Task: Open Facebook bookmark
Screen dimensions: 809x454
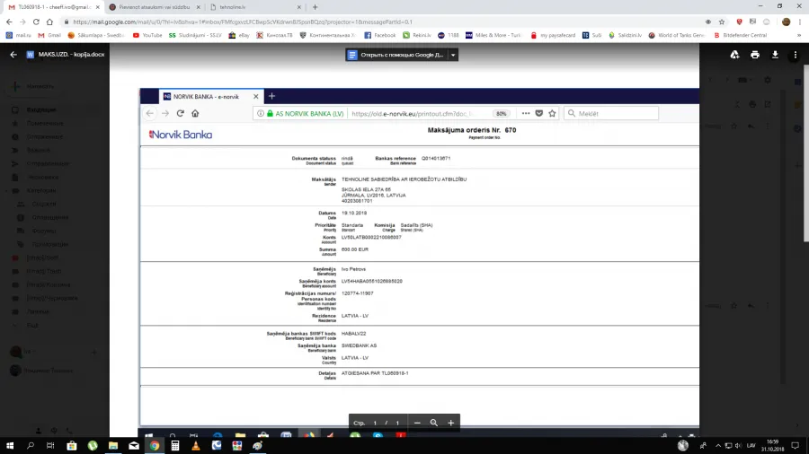Action: [379, 36]
